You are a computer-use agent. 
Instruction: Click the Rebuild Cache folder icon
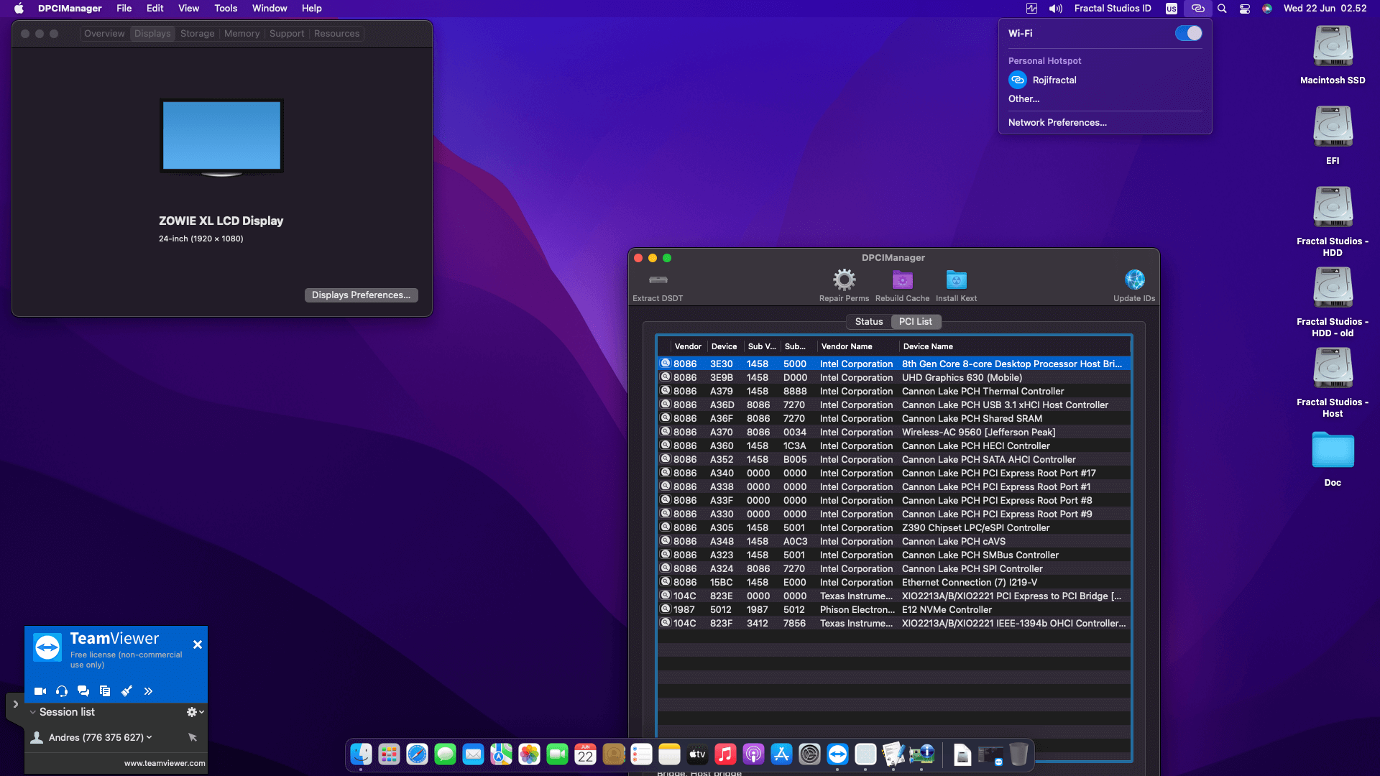902,280
